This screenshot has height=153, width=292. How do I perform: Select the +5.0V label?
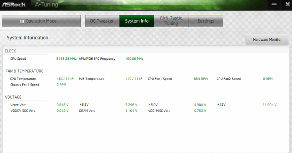tap(153, 105)
